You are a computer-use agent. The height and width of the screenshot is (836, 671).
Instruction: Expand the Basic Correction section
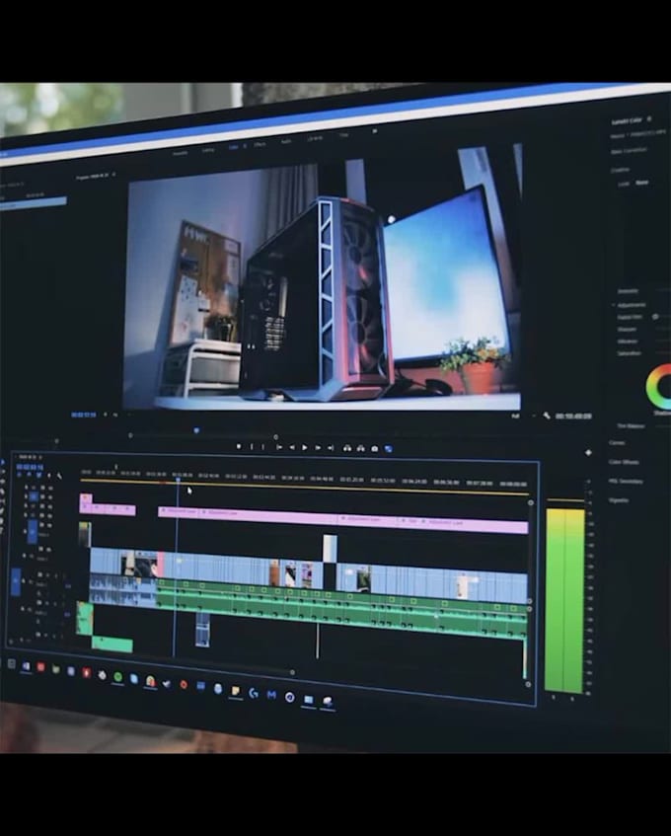(629, 151)
